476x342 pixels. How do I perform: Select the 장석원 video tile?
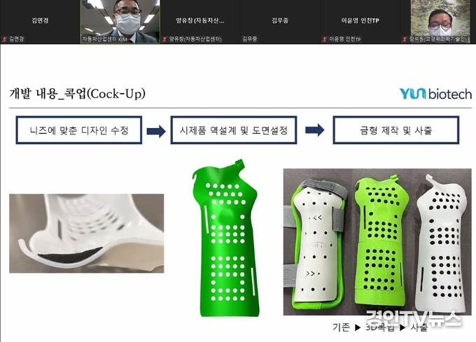click(x=438, y=22)
